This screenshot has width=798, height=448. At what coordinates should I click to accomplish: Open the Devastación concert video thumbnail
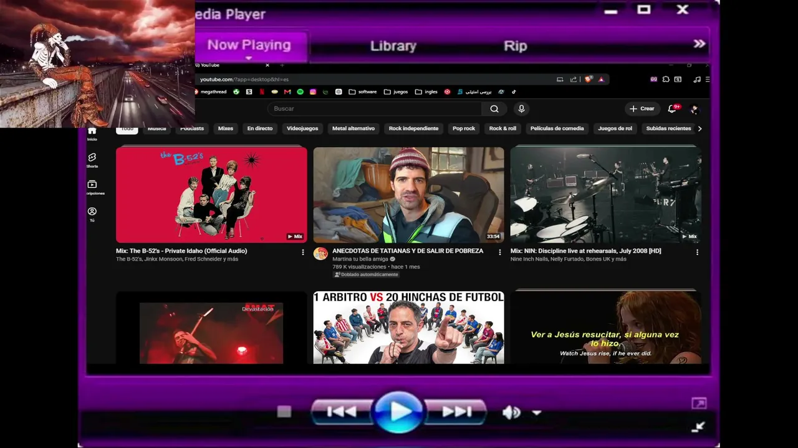point(211,327)
